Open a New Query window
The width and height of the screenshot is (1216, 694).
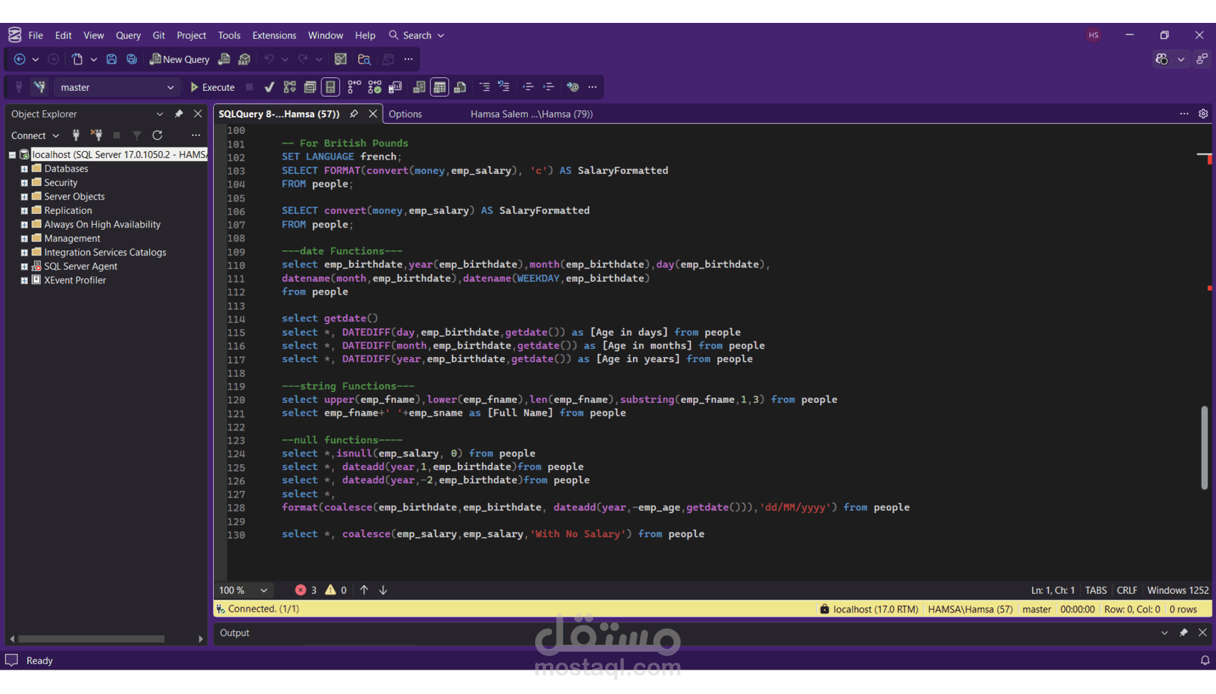180,59
